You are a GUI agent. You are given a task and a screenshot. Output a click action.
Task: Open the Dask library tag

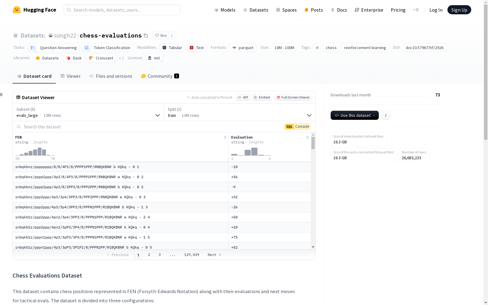click(74, 58)
